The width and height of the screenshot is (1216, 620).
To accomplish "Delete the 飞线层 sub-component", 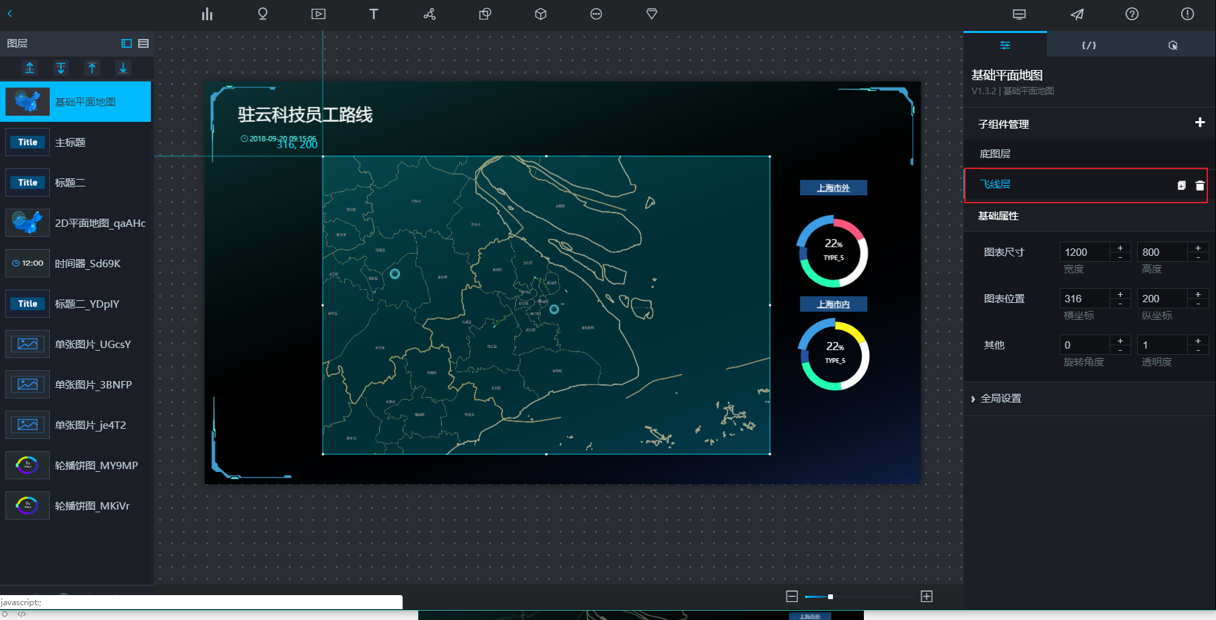I will (x=1199, y=186).
